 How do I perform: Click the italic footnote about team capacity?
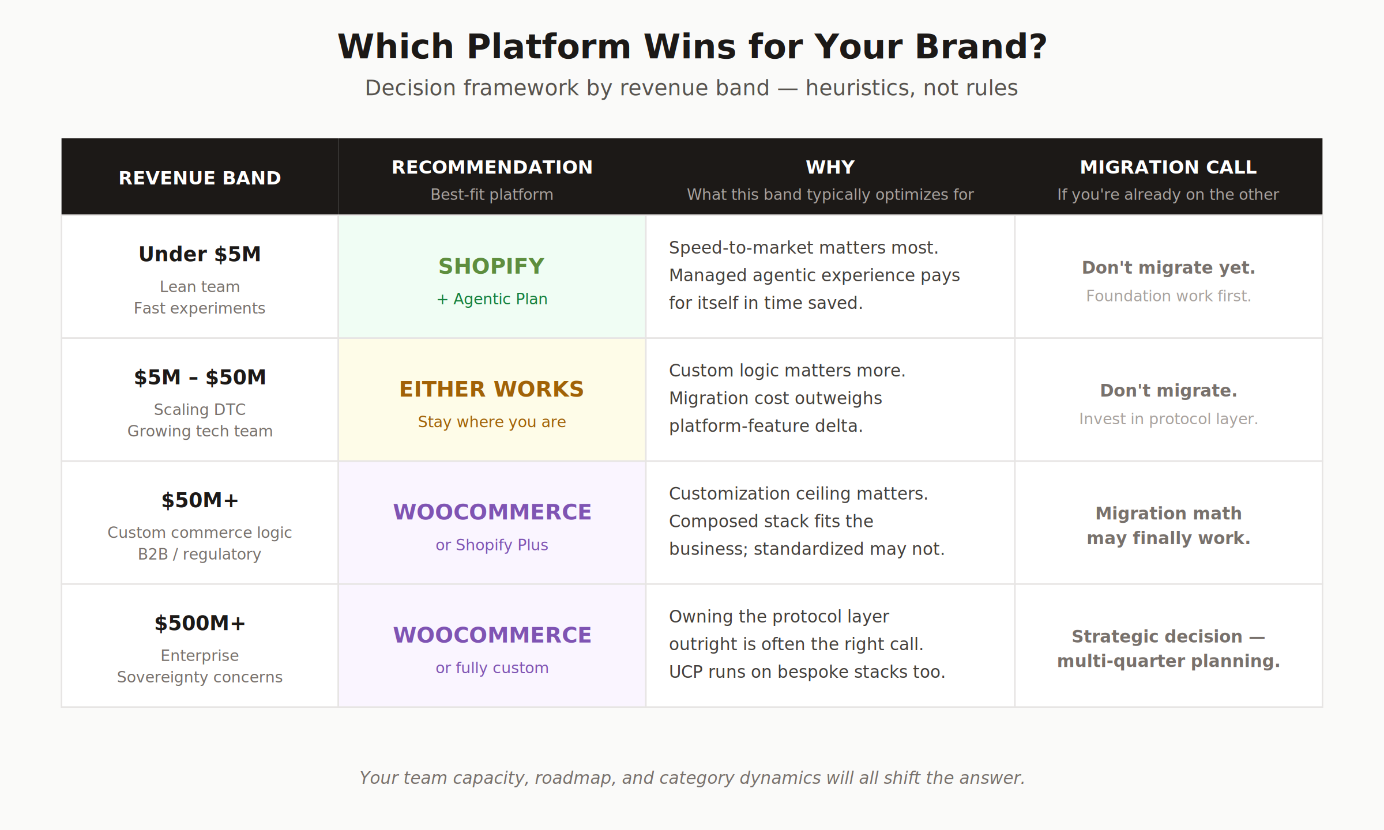pos(692,778)
